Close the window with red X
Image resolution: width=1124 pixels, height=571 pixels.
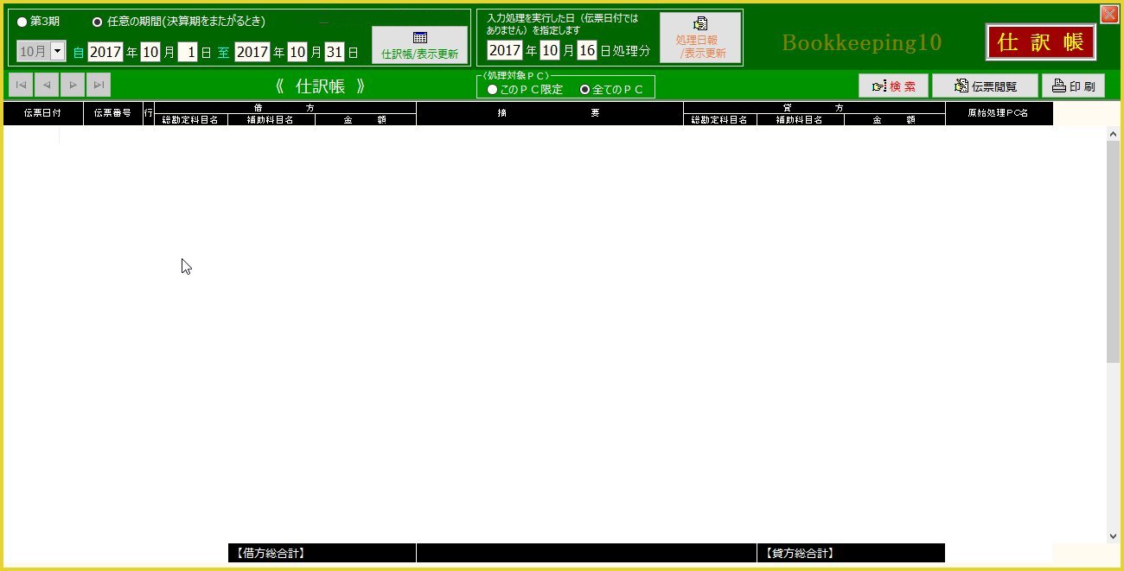(x=1108, y=14)
